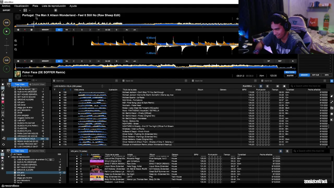Toggle MT master tempo button
The height and width of the screenshot is (188, 334).
tap(269, 61)
